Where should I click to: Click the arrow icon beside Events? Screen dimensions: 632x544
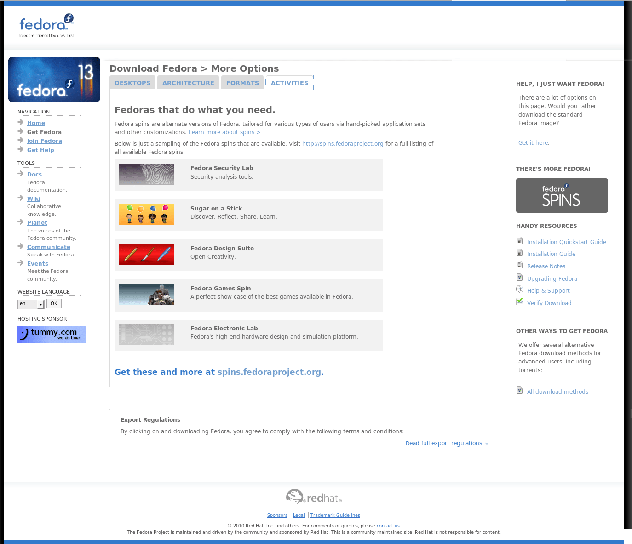coord(21,263)
